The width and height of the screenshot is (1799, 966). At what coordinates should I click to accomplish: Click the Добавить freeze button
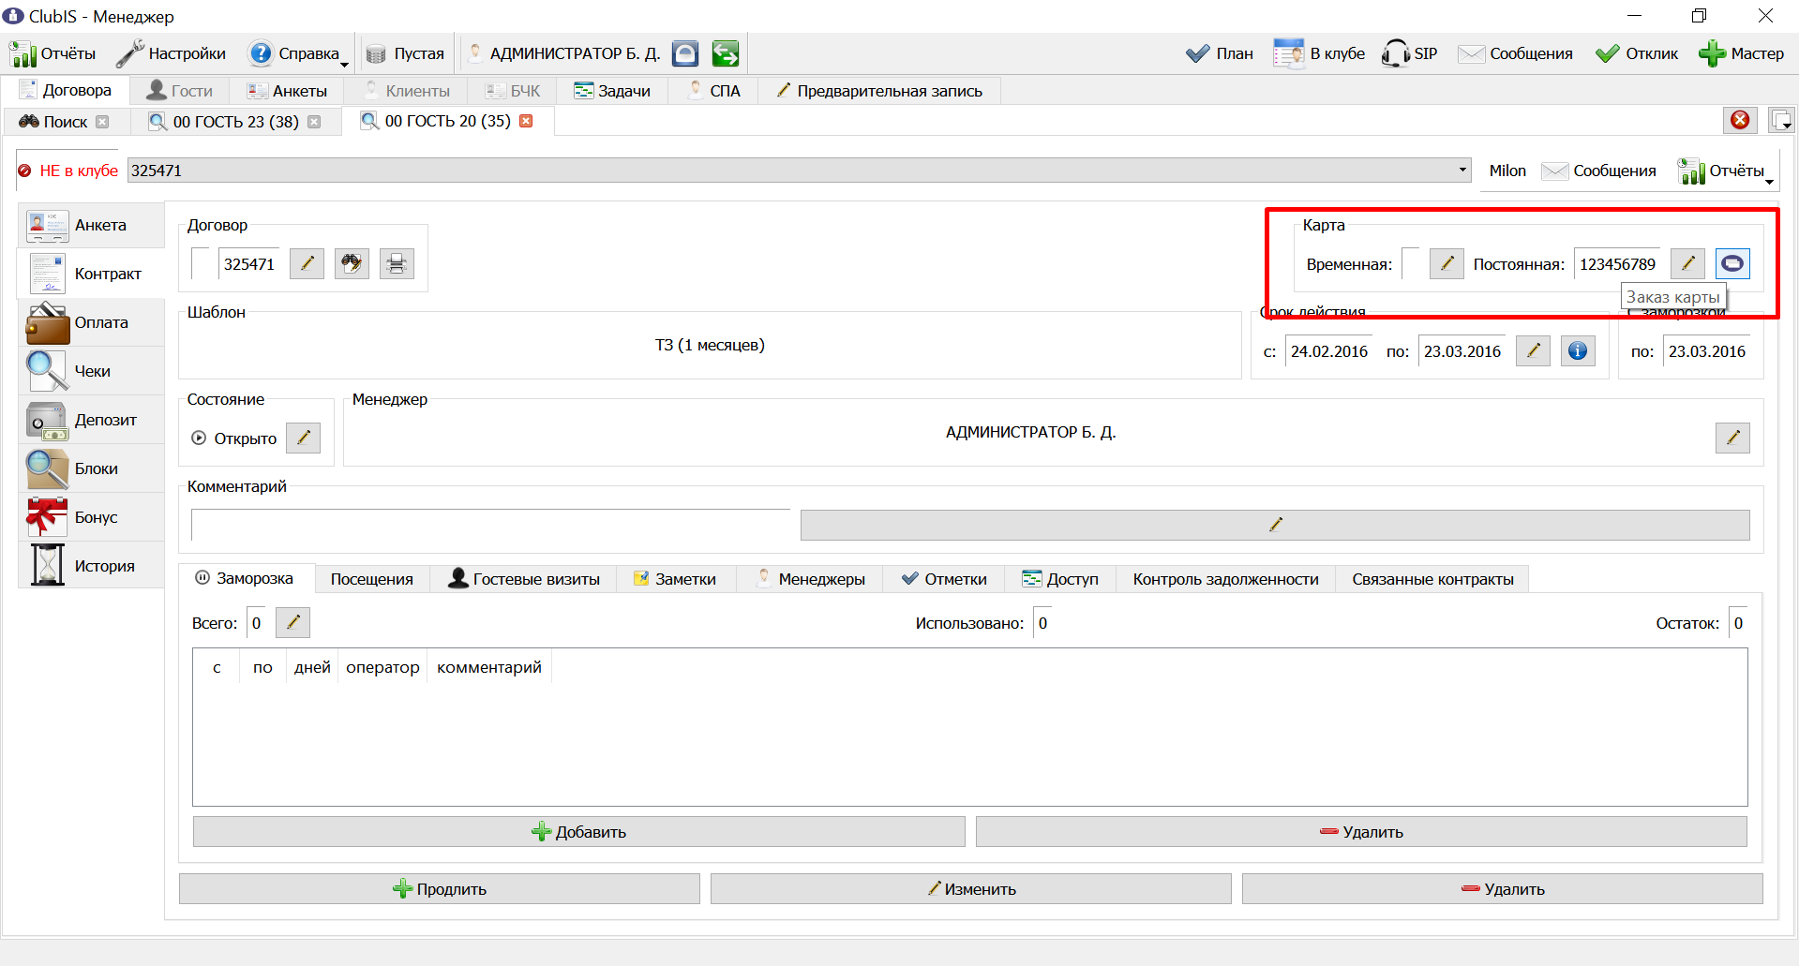click(578, 832)
